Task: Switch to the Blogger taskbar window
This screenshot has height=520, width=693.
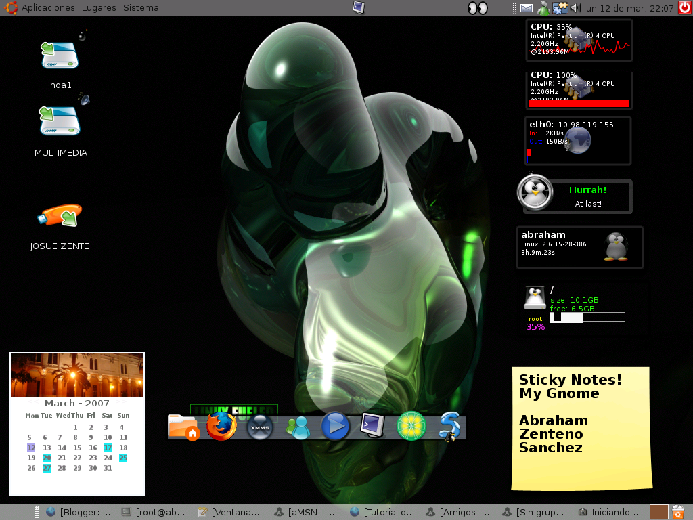Action: click(79, 512)
